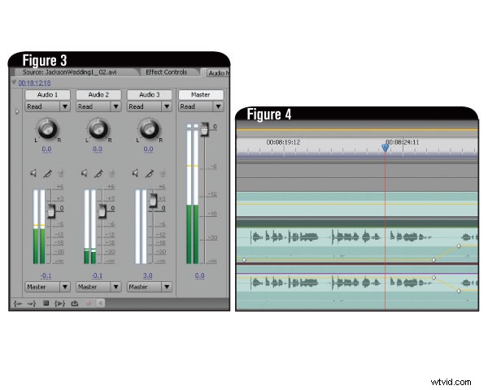Viewport: 488px width, 390px height.
Task: Click the Play In to Out button
Action: tap(59, 303)
